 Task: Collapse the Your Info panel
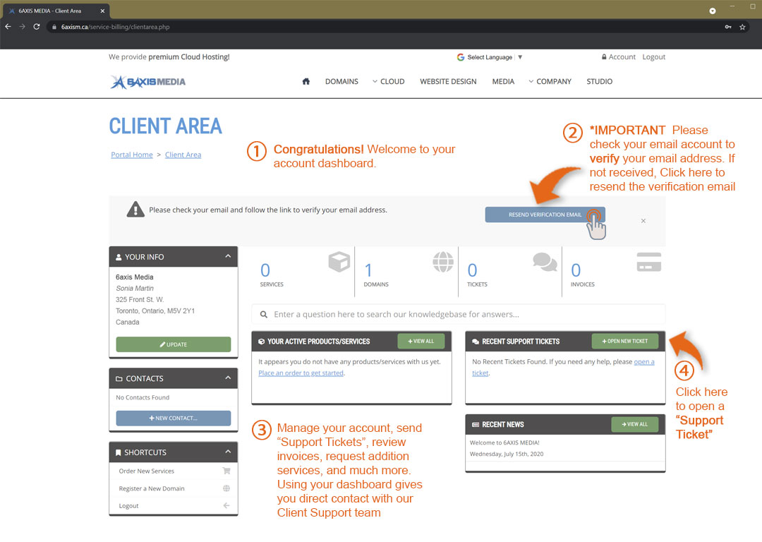tap(228, 257)
